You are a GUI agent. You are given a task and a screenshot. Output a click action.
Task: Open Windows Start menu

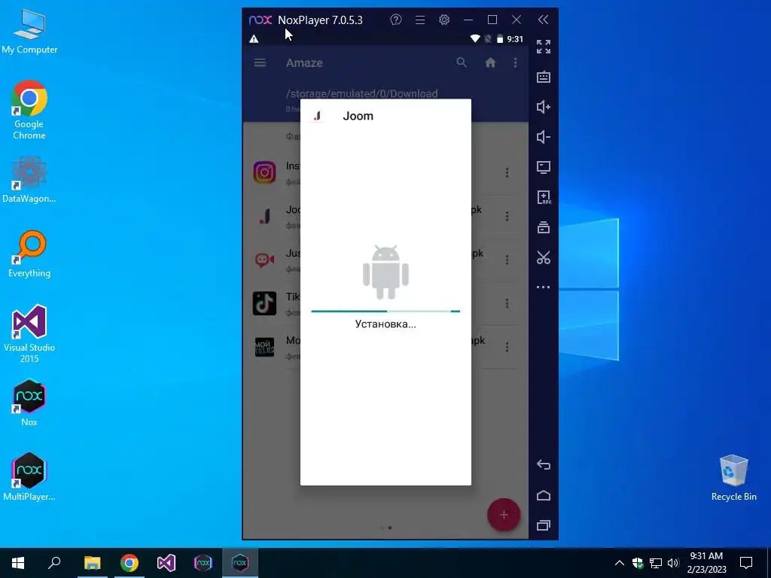pos(18,563)
